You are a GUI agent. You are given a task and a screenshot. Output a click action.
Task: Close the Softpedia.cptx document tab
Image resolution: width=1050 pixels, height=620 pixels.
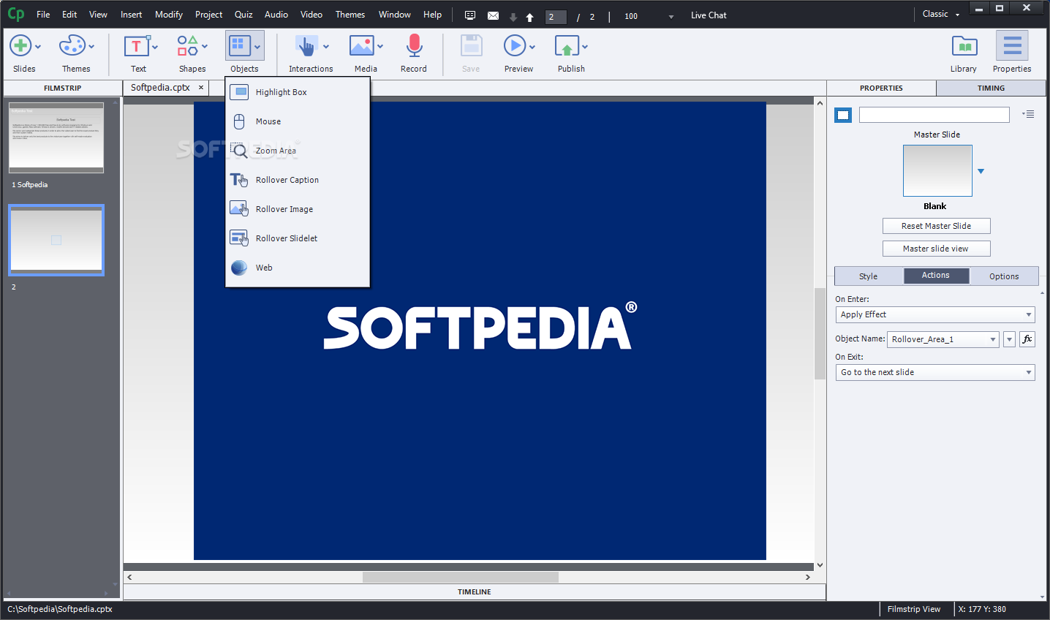click(x=201, y=87)
